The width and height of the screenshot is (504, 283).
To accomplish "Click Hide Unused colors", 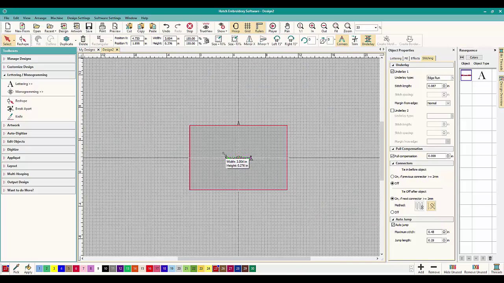I will (452, 268).
